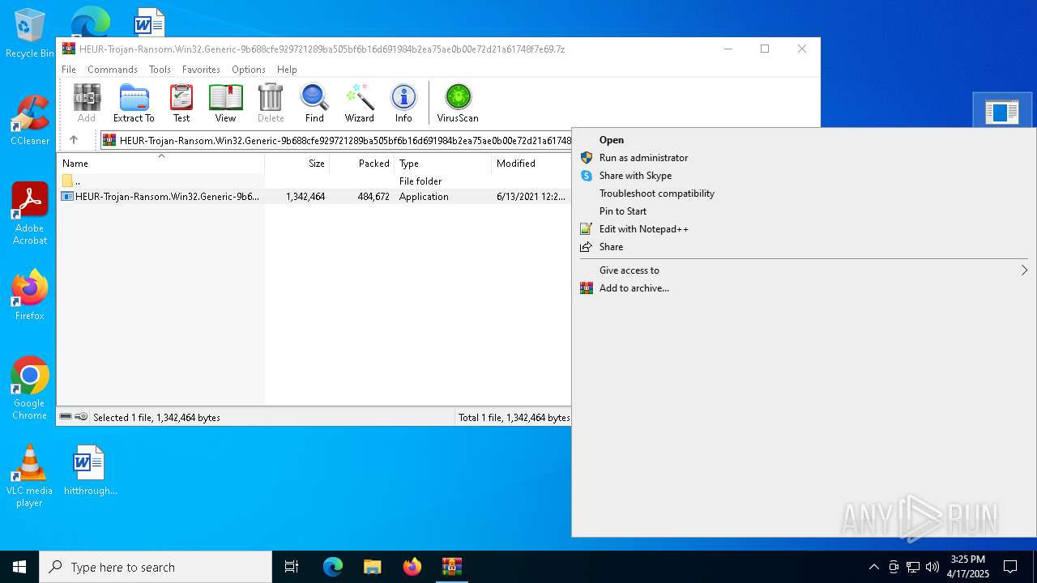Open the Help menu
1037x583 pixels.
pos(287,70)
